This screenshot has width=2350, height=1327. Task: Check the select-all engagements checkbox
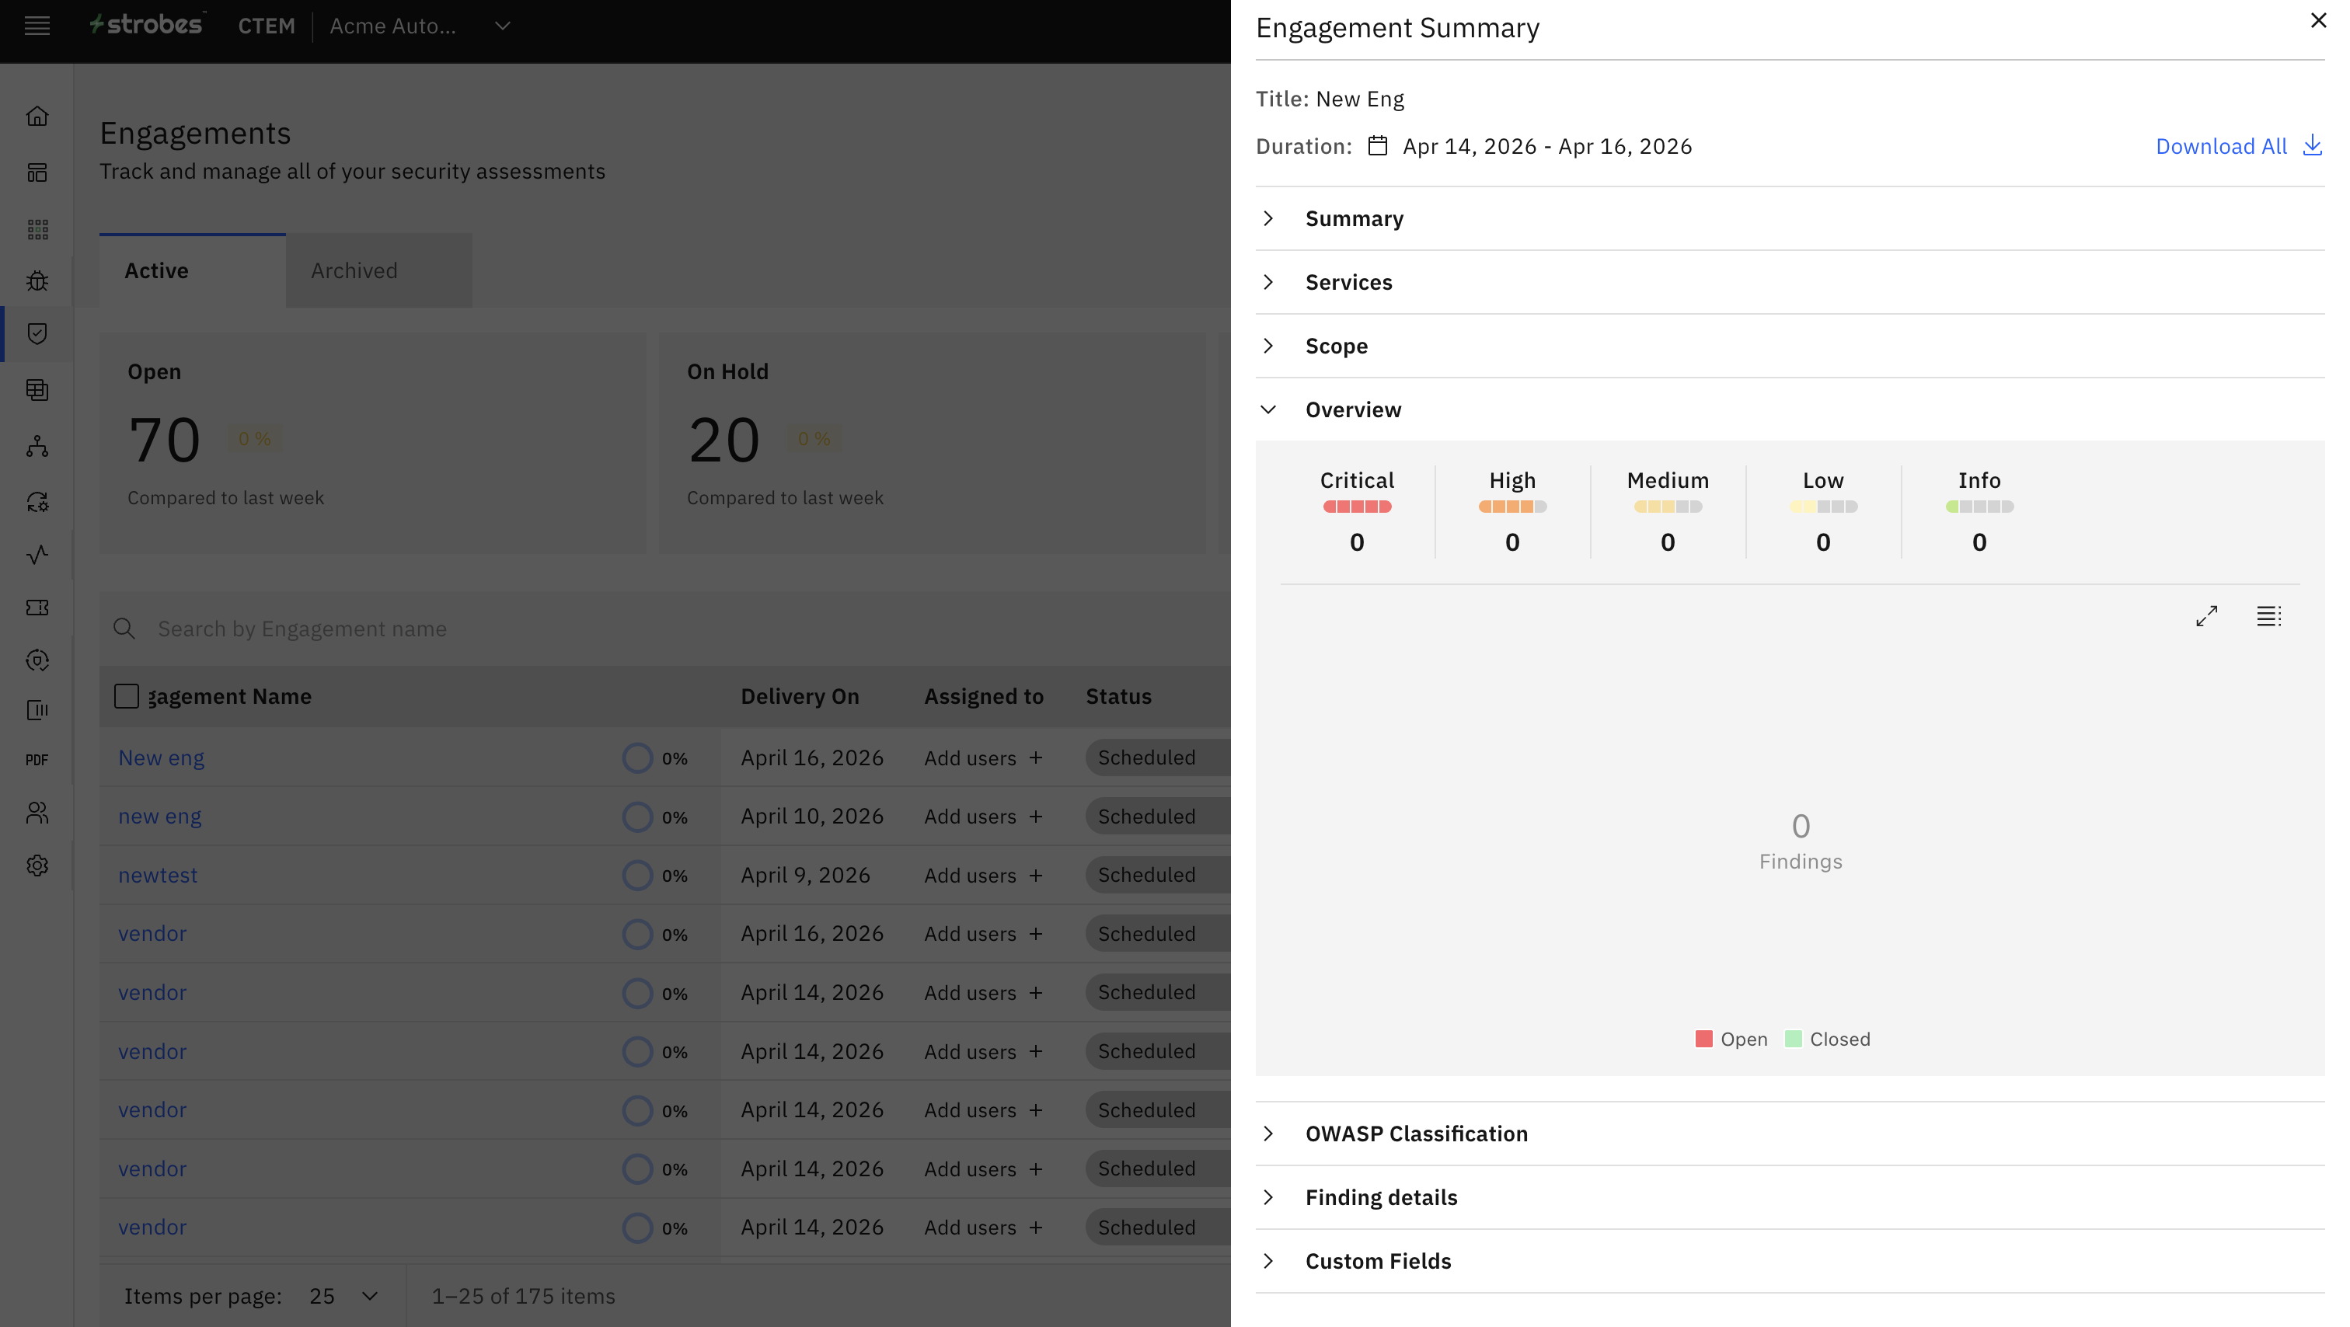click(x=127, y=697)
